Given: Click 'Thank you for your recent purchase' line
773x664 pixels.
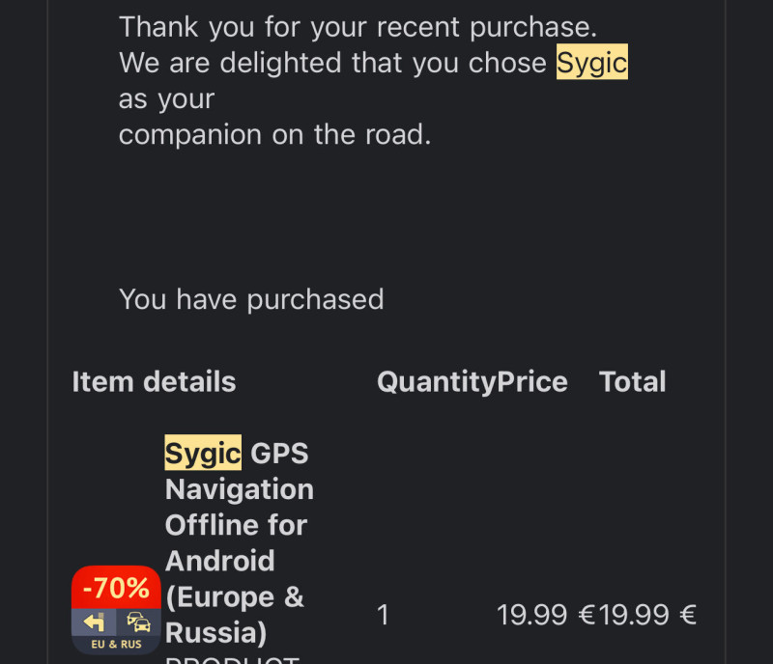Looking at the screenshot, I should click(358, 27).
